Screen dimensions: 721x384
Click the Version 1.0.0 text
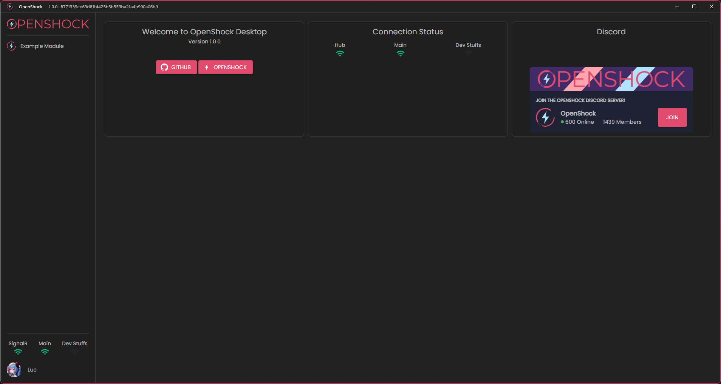(204, 41)
